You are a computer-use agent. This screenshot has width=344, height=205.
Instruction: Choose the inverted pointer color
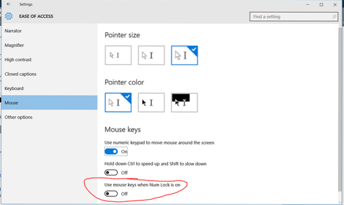pyautogui.click(x=184, y=102)
